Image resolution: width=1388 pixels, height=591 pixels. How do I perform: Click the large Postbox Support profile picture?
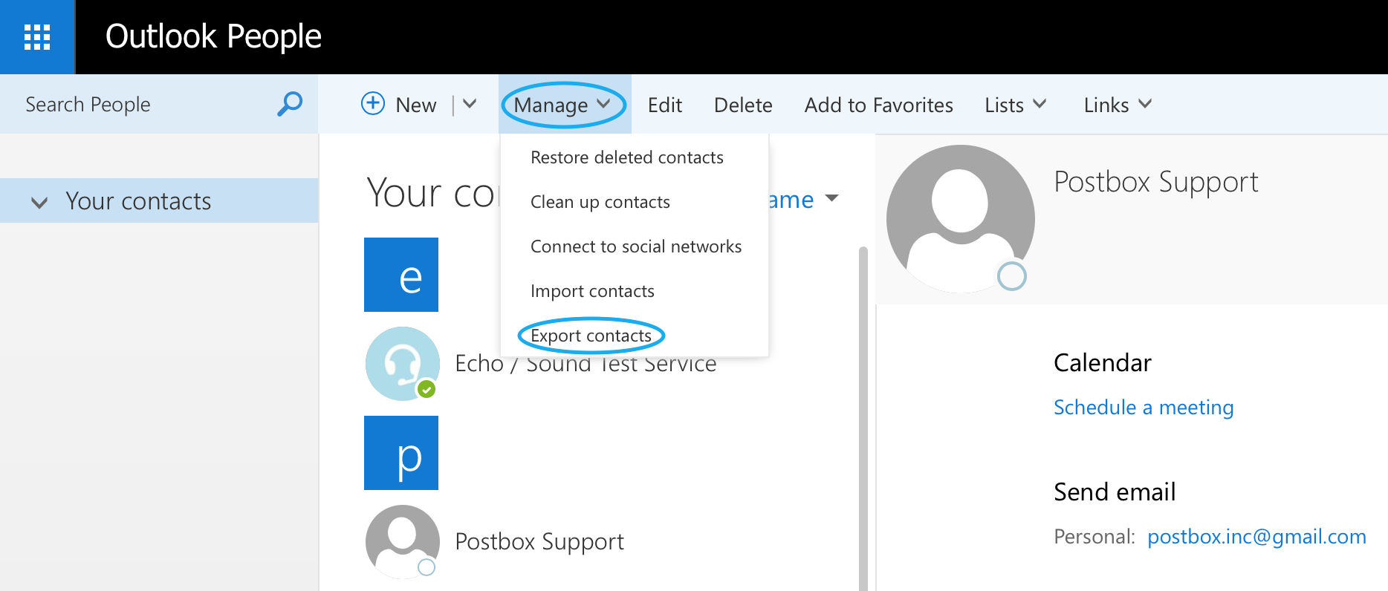tap(960, 218)
